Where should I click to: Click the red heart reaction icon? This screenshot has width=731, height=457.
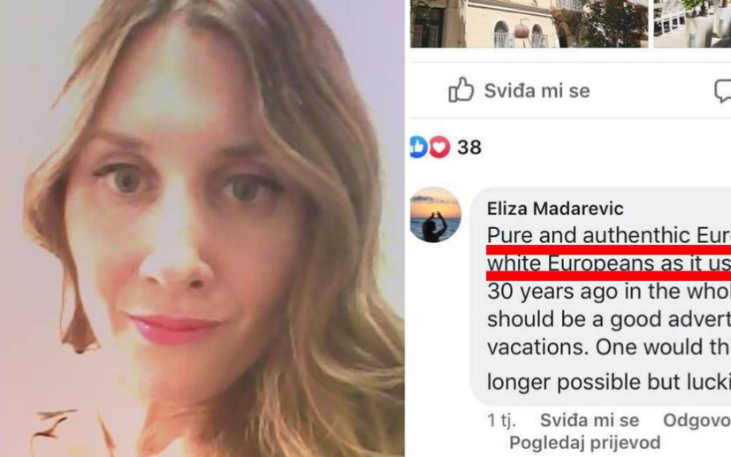[439, 147]
